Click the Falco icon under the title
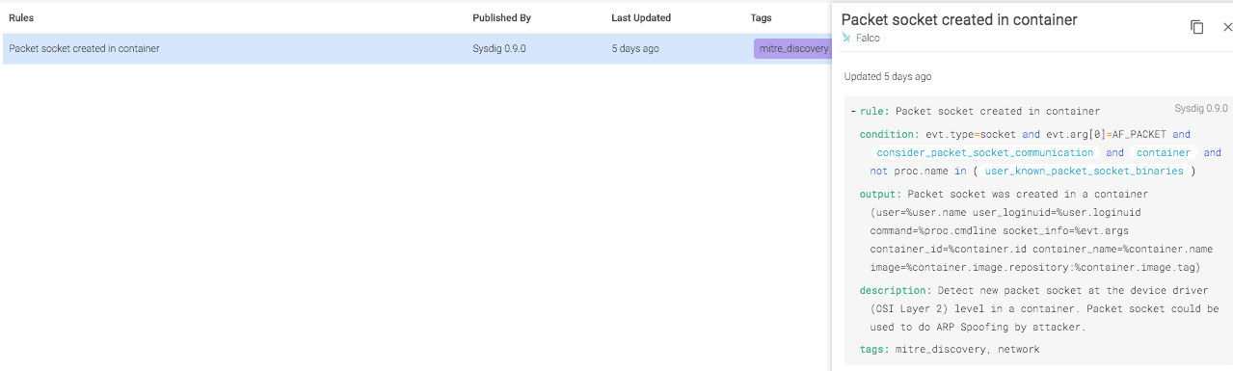 pyautogui.click(x=846, y=39)
